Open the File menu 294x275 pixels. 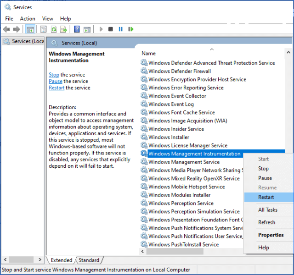9,19
